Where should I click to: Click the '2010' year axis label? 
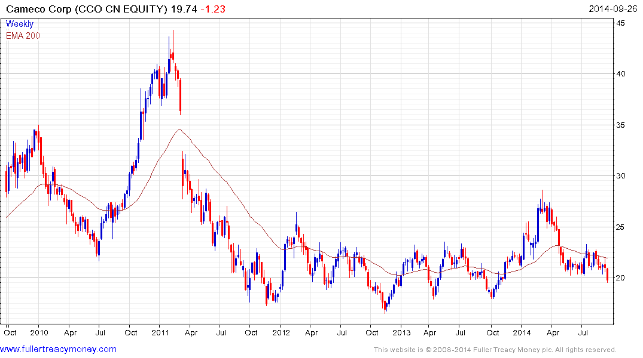[x=39, y=332]
